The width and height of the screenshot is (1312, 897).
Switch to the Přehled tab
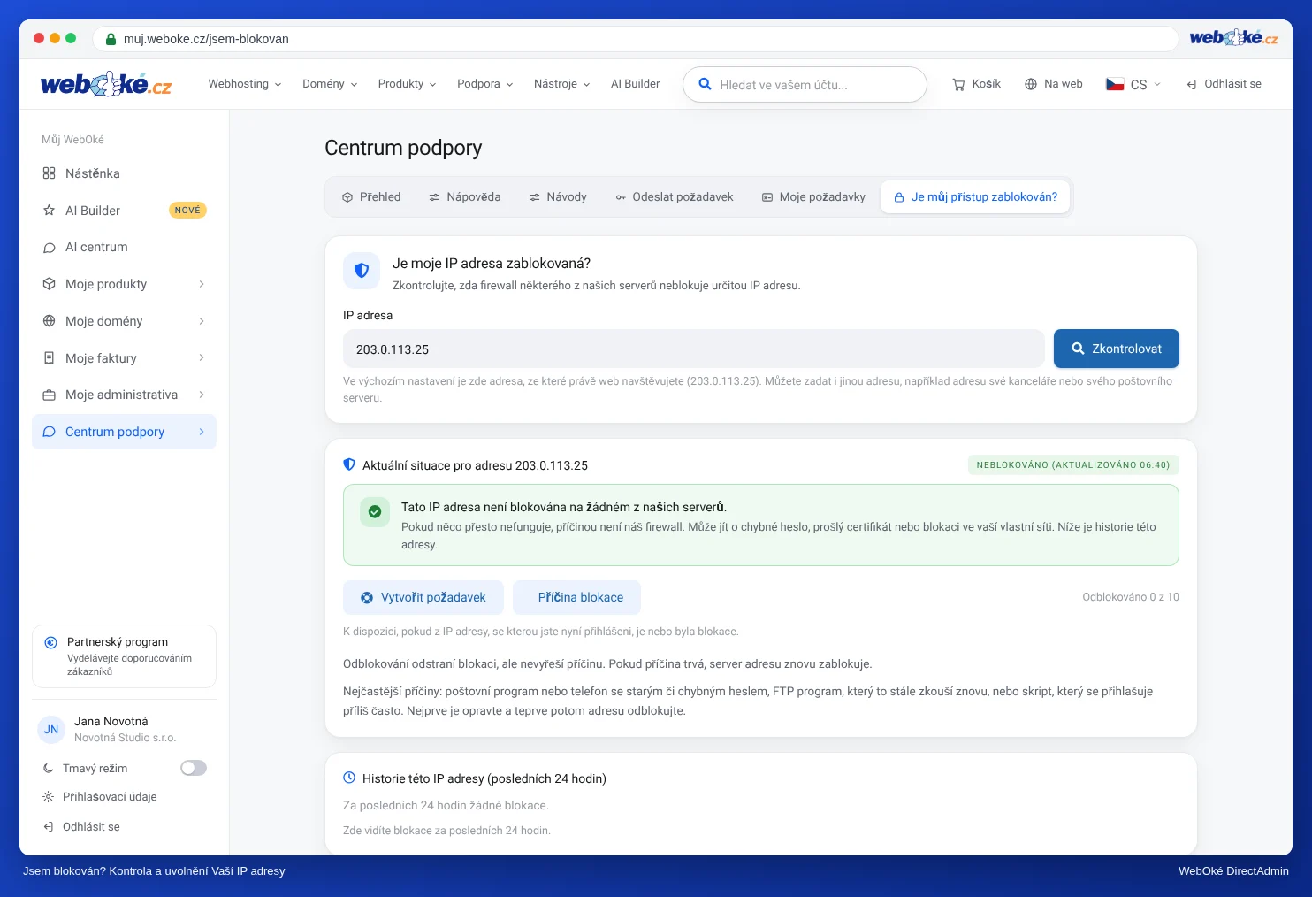[371, 197]
